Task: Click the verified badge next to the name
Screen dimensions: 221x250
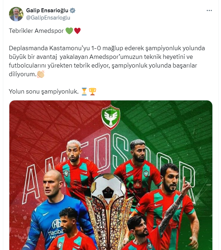Action: (x=73, y=10)
